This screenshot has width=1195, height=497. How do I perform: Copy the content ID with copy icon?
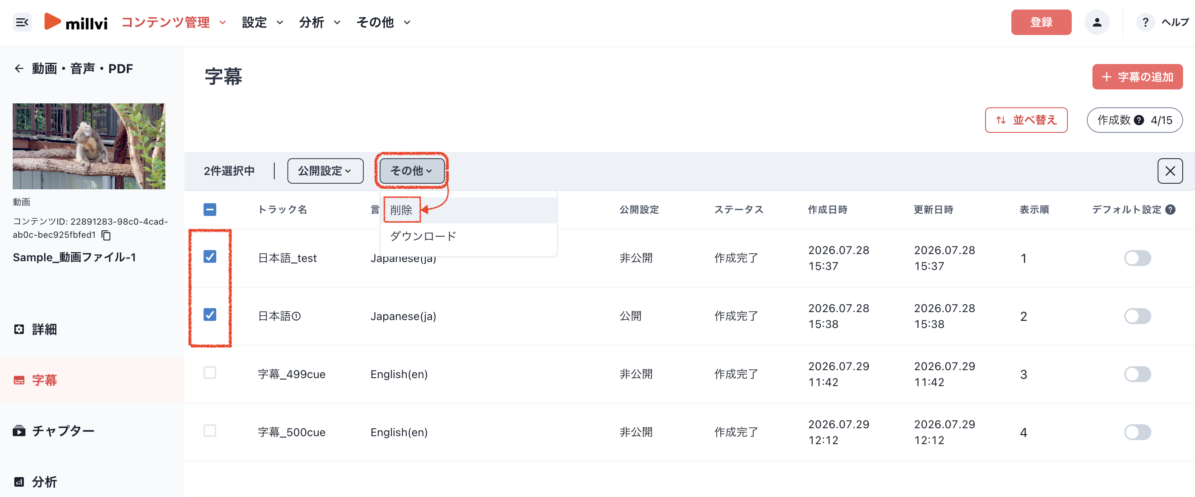point(106,235)
